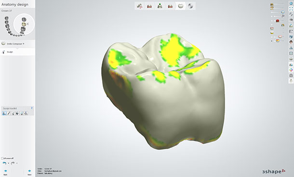Select the sixth Sculpt toolkit tool
Viewport: 294px width, 177px height.
[x=26, y=113]
